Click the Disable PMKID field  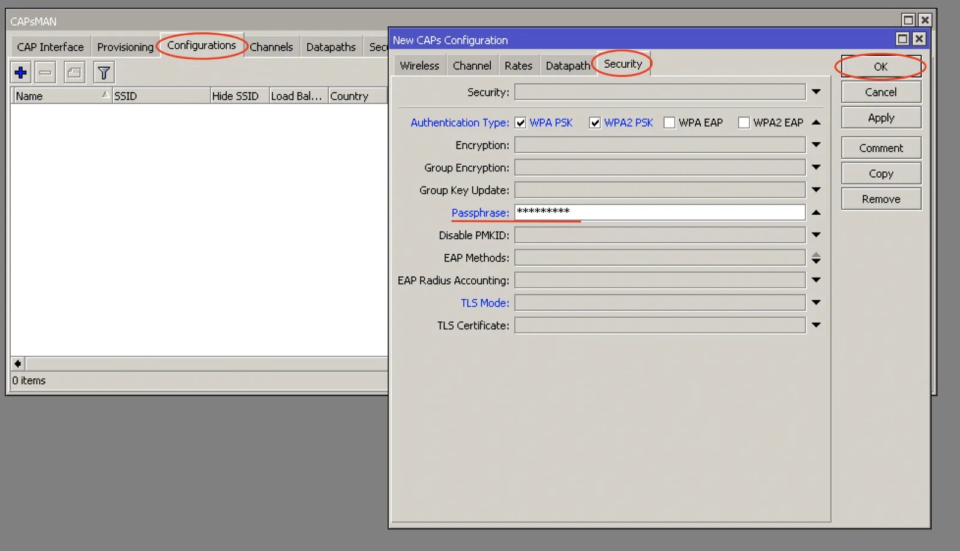click(x=660, y=235)
